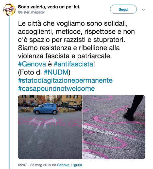Open the #casapoundnotwelcome hashtag
The height and width of the screenshot is (169, 153).
(56, 89)
